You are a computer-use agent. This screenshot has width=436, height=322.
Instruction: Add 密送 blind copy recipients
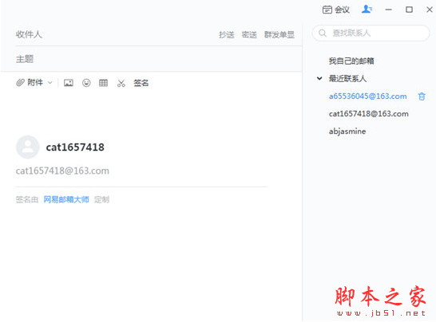point(249,35)
